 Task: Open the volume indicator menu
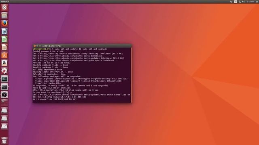point(243,2)
